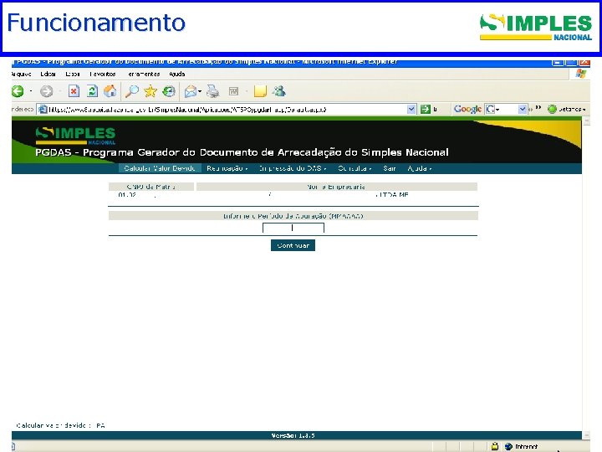Open the Editar menu

[x=48, y=74]
